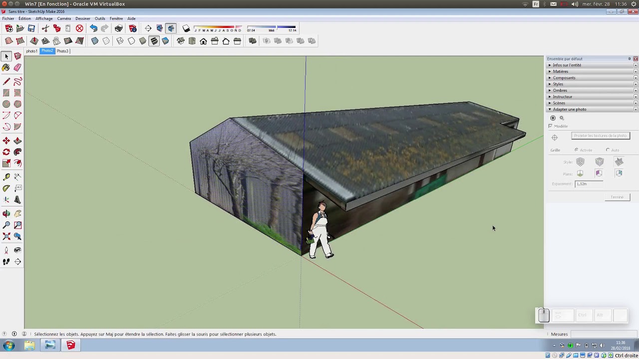Delete selection with the red erase icon
This screenshot has height=359, width=639.
coord(79,29)
